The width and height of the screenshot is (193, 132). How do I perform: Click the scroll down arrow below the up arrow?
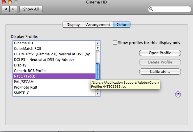point(98,48)
